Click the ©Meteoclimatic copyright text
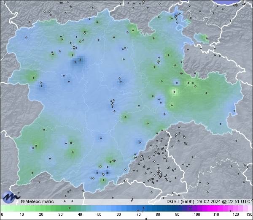Viewport: 253px width, 220px height. click(x=37, y=201)
